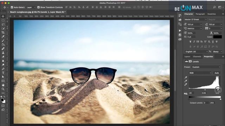This screenshot has height=126, width=225.
Task: Toggle the Show Transform Controls checkbox
Action: [x=38, y=7]
